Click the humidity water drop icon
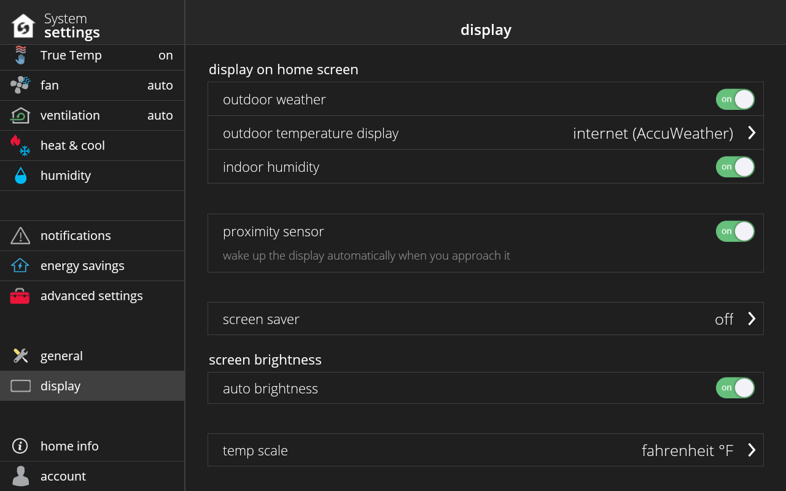Image resolution: width=786 pixels, height=491 pixels. click(x=21, y=176)
